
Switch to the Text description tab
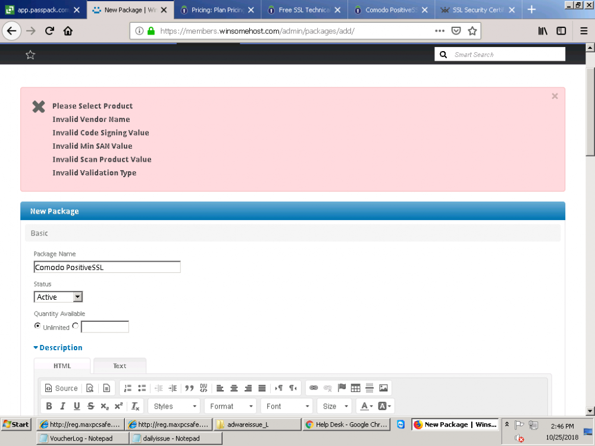[x=120, y=366]
